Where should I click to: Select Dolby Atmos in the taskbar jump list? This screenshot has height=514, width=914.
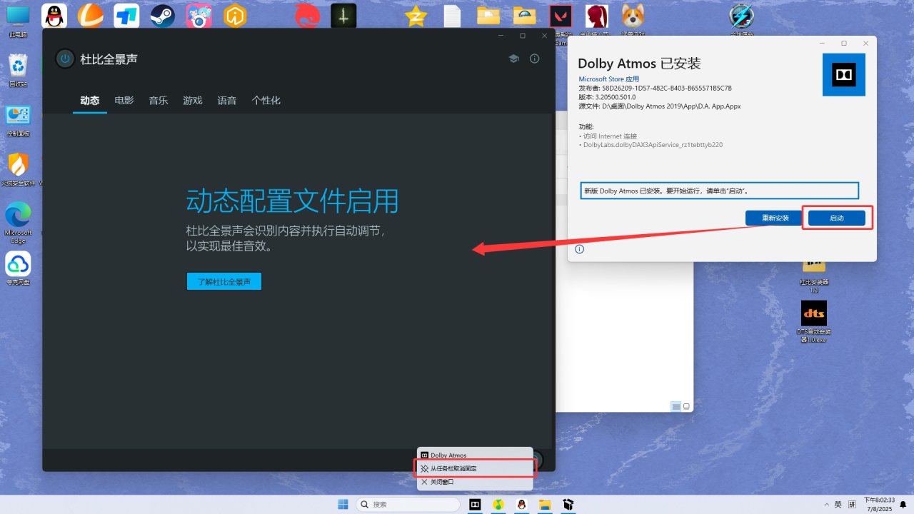(475, 455)
